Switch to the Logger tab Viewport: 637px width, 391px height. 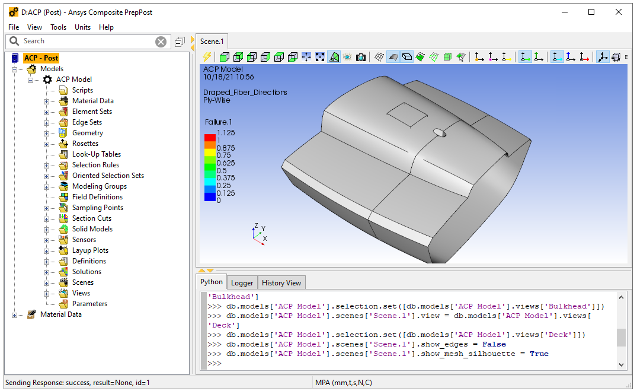tap(242, 283)
